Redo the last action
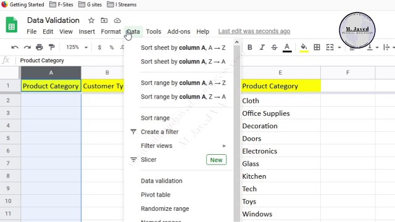395x222 pixels. click(x=27, y=47)
